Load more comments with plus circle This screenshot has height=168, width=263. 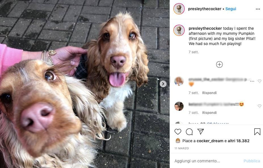coord(219,65)
